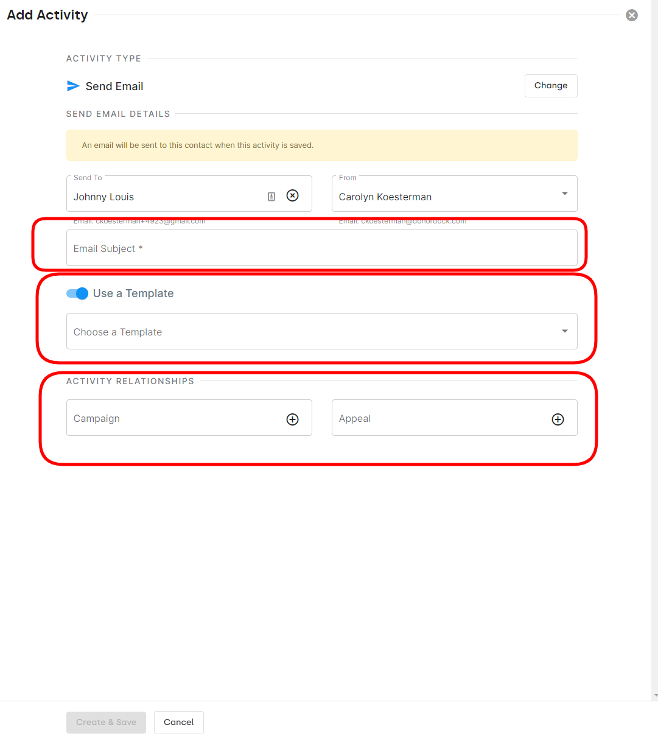Click the Send Email paper plane icon
Viewport: 658px width, 736px height.
(x=73, y=86)
